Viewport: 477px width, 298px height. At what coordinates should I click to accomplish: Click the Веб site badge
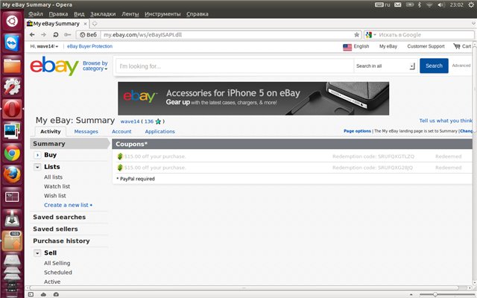coord(89,35)
